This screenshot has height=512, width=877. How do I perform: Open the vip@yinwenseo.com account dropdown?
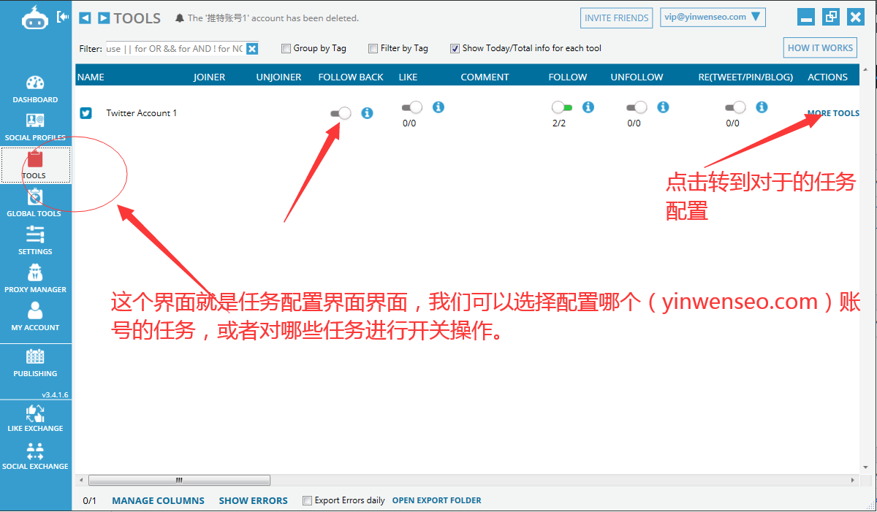point(713,16)
